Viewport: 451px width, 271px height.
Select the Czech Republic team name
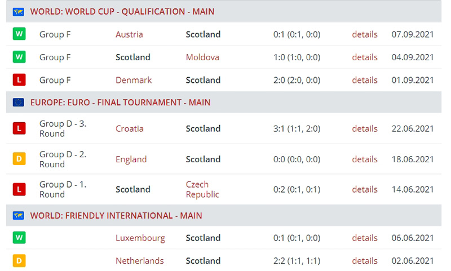[x=202, y=189]
